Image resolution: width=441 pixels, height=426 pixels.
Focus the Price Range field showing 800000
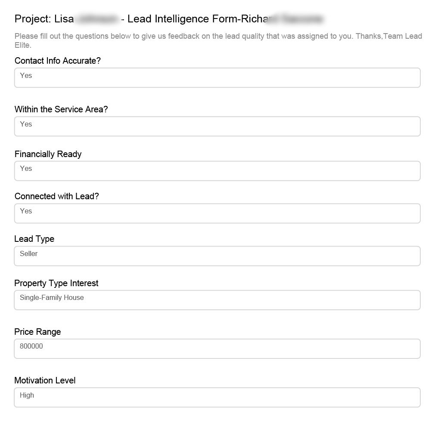click(217, 349)
